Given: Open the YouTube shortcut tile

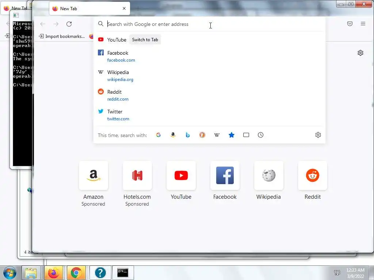Looking at the screenshot, I should click(181, 175).
